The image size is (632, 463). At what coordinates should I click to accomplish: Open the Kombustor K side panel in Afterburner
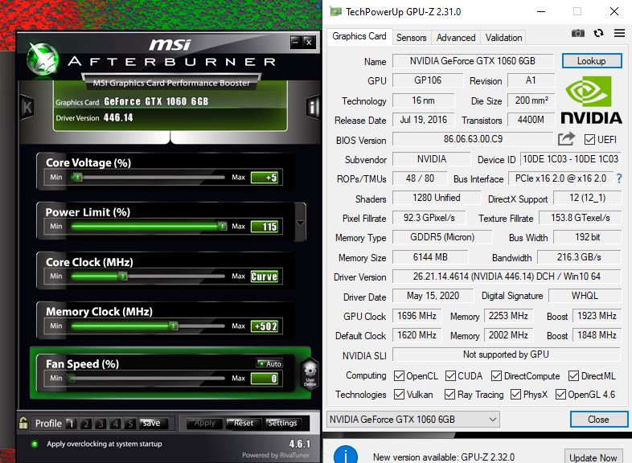[27, 107]
